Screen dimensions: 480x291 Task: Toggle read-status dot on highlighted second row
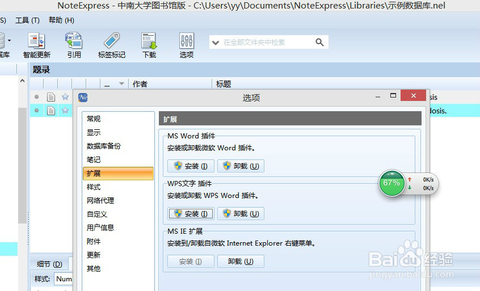[37, 111]
